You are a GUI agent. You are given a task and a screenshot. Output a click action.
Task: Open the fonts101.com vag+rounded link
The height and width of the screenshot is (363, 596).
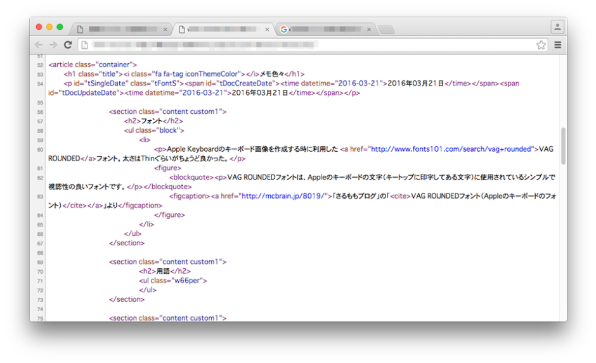point(450,149)
